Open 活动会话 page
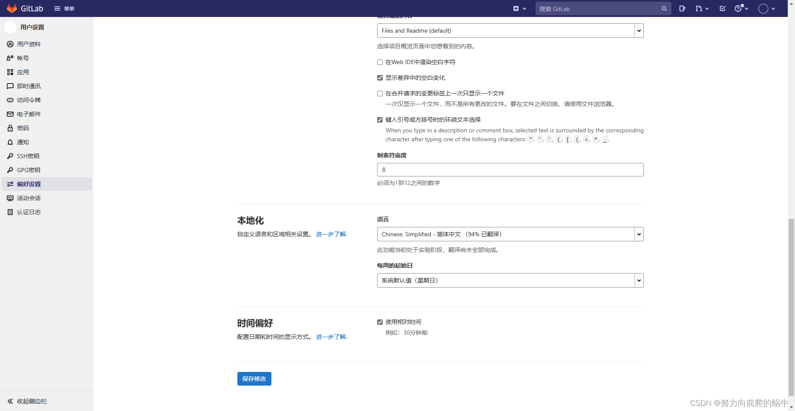The width and height of the screenshot is (795, 411). tap(47, 198)
